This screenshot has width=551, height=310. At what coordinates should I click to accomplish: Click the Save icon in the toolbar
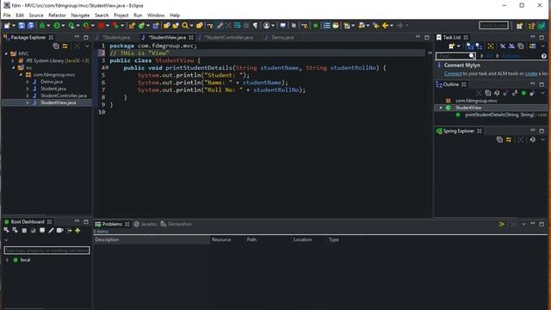(x=22, y=25)
